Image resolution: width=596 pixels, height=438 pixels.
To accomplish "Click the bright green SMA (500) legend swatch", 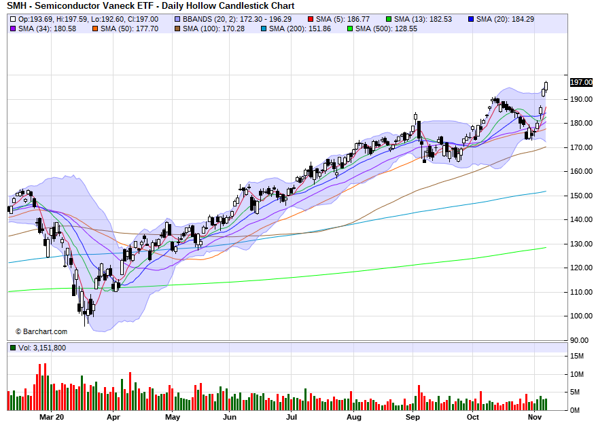I will coord(350,29).
